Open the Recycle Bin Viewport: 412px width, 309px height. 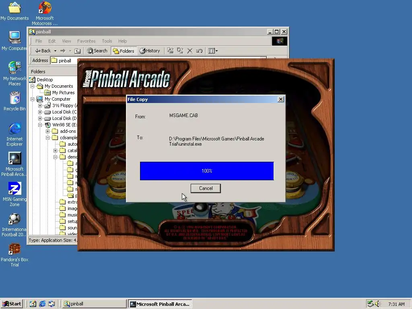[14, 101]
